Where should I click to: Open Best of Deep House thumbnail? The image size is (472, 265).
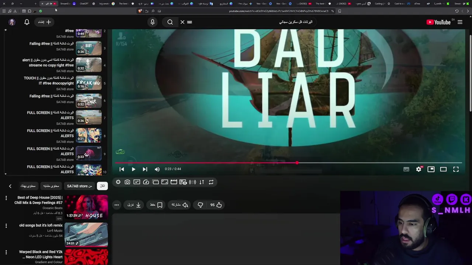pos(86,207)
